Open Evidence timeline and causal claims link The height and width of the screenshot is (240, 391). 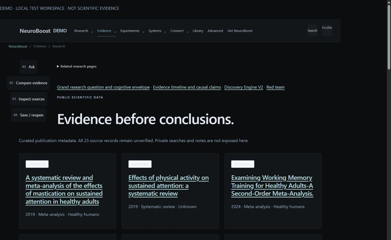point(187,87)
